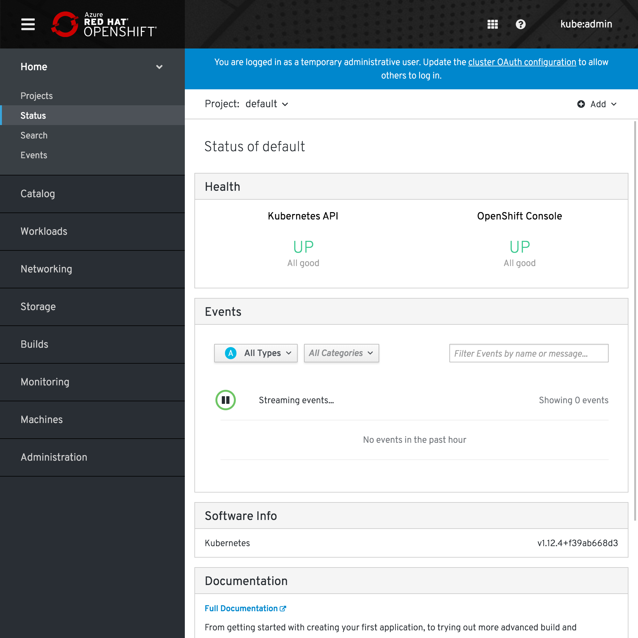Expand the Add dropdown arrow
The height and width of the screenshot is (638, 638).
point(613,104)
